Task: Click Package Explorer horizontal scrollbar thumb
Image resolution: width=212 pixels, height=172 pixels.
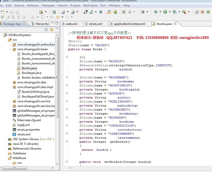Action: (15, 168)
